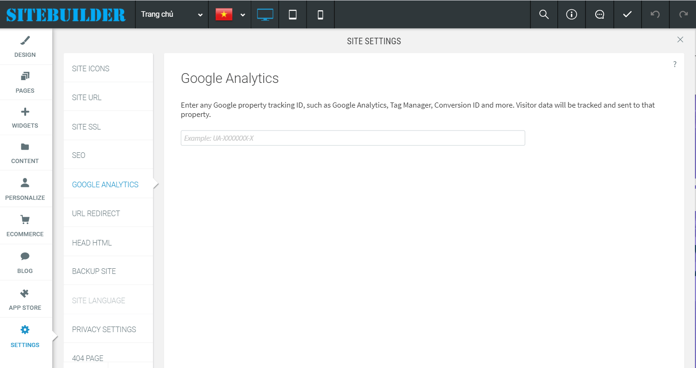
Task: Open the App Store panel
Action: pos(25,299)
